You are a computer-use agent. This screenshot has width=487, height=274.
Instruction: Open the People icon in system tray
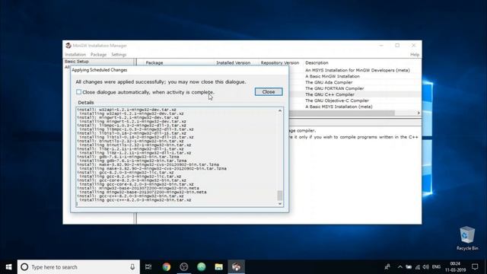coord(387,267)
